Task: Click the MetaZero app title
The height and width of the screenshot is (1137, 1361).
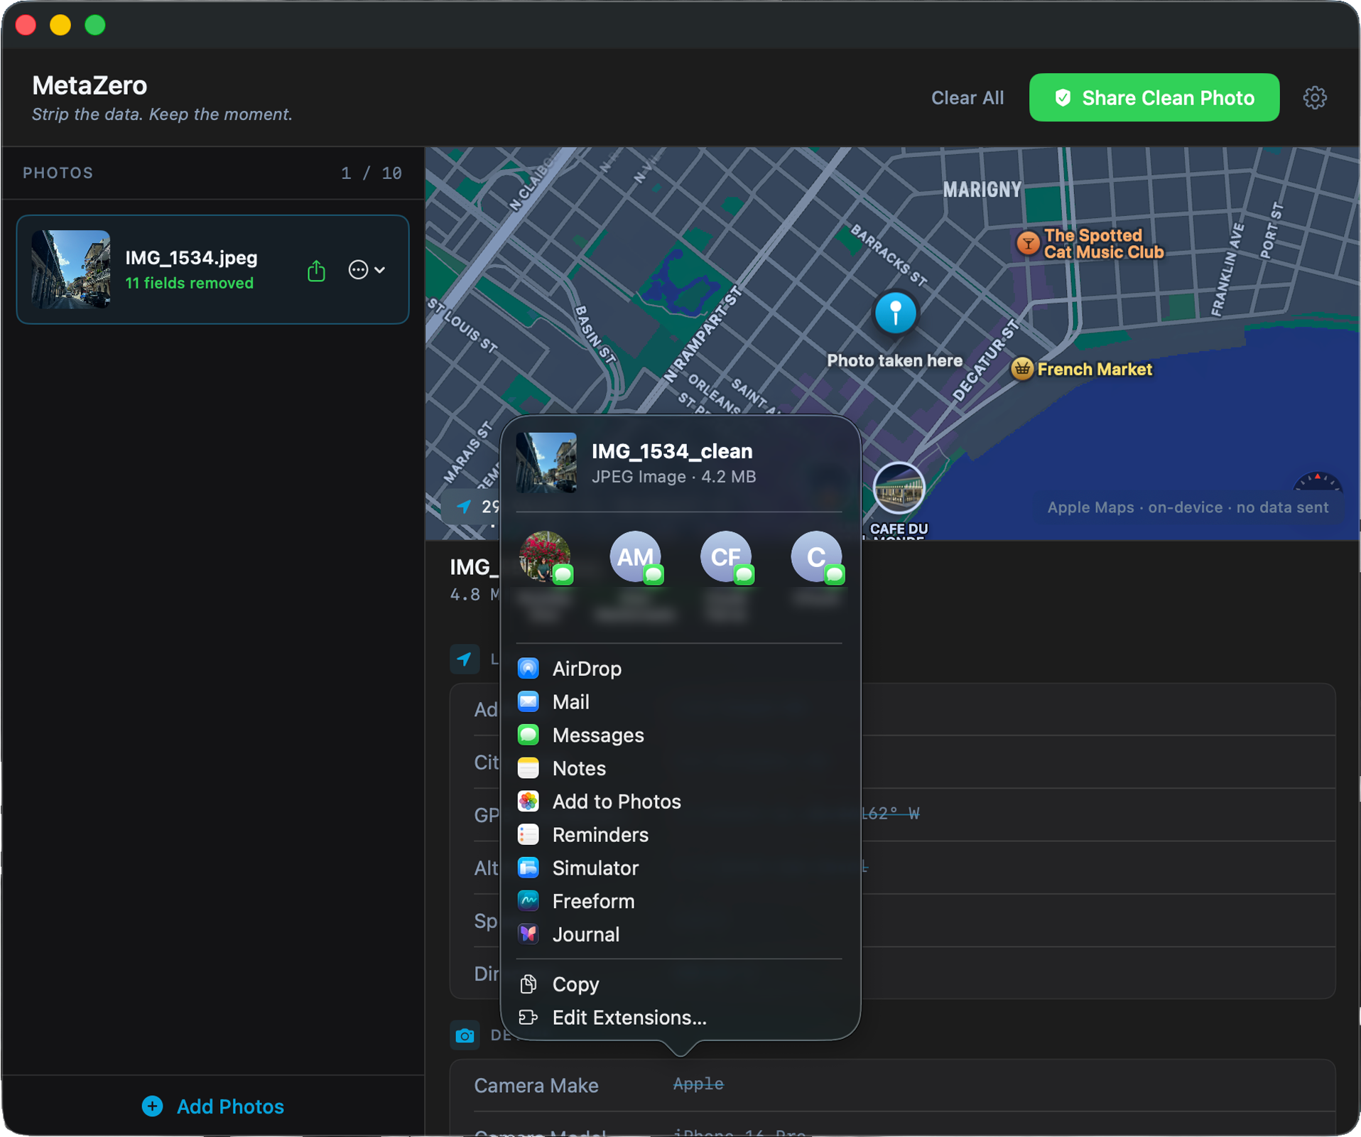Action: [x=90, y=85]
